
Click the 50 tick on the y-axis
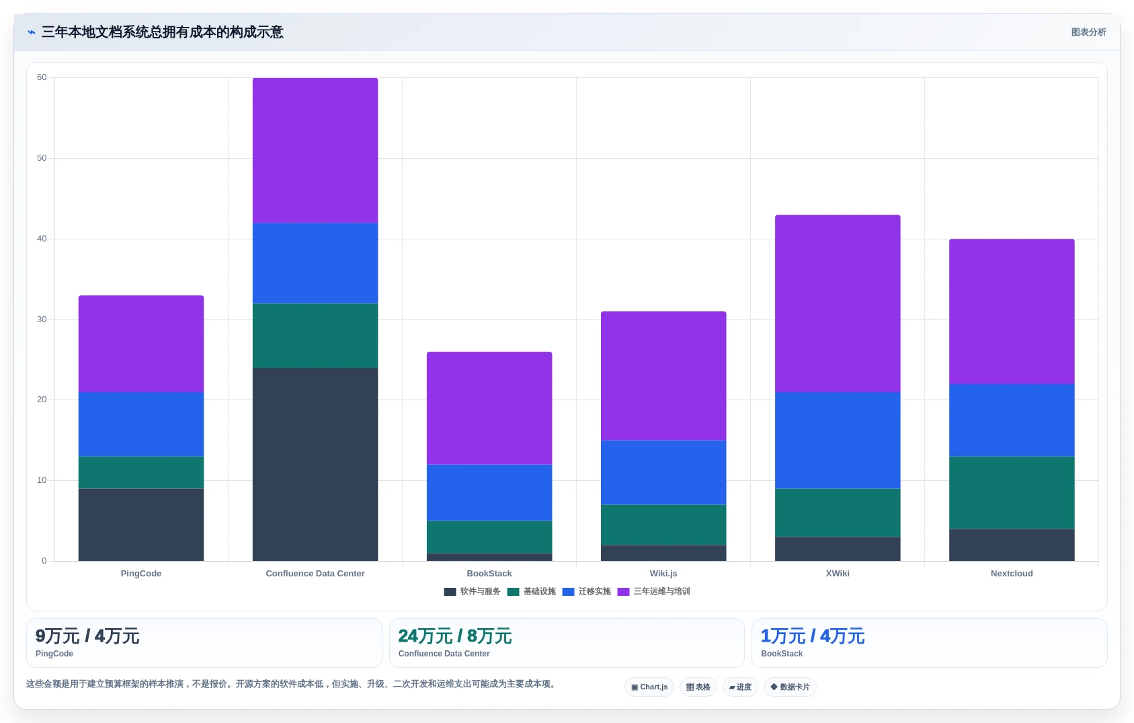[x=42, y=158]
